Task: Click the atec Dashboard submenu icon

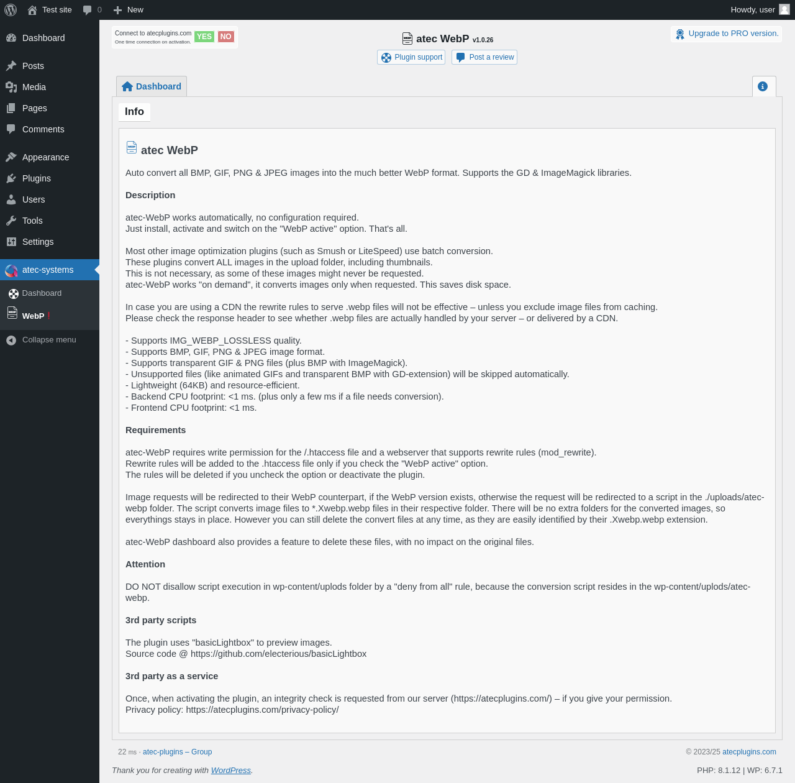Action: [14, 293]
